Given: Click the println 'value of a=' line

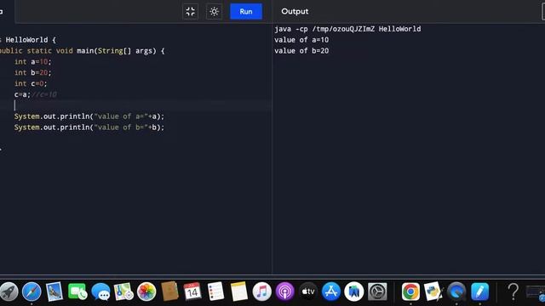Looking at the screenshot, I should pyautogui.click(x=89, y=116).
